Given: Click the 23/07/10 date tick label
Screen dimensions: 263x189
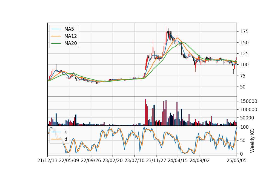Looking at the screenshot, I should (134, 161).
